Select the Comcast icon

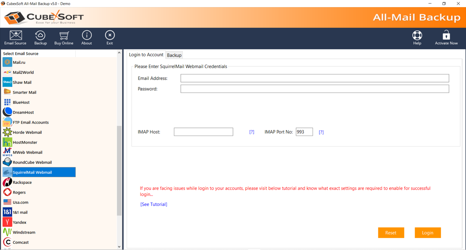pyautogui.click(x=7, y=242)
